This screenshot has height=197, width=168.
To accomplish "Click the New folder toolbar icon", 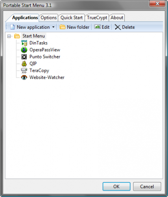I will pyautogui.click(x=63, y=27).
